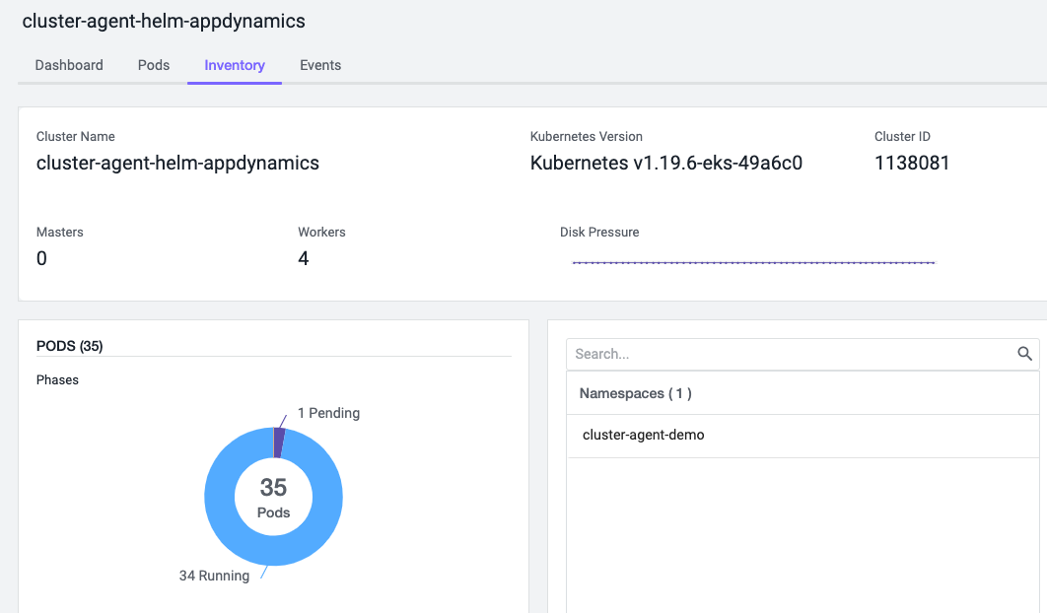Click the Disk Pressure label
The height and width of the screenshot is (613, 1047).
(x=599, y=232)
